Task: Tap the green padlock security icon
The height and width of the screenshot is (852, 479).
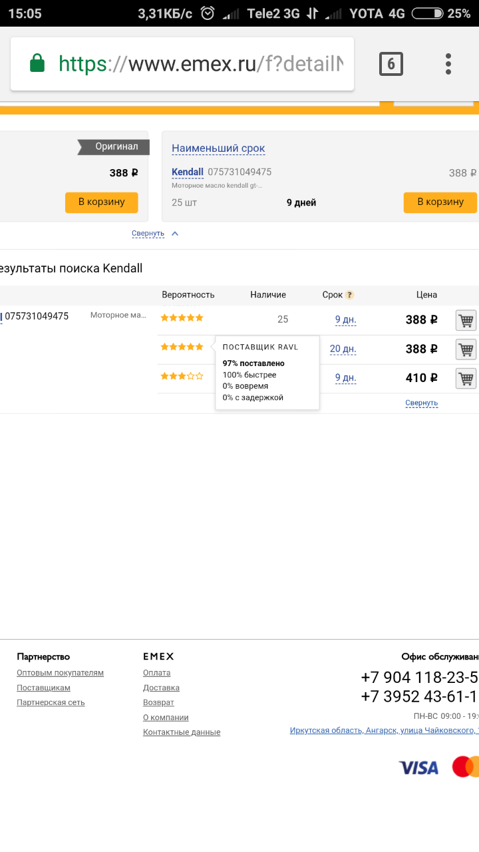Action: pos(37,64)
